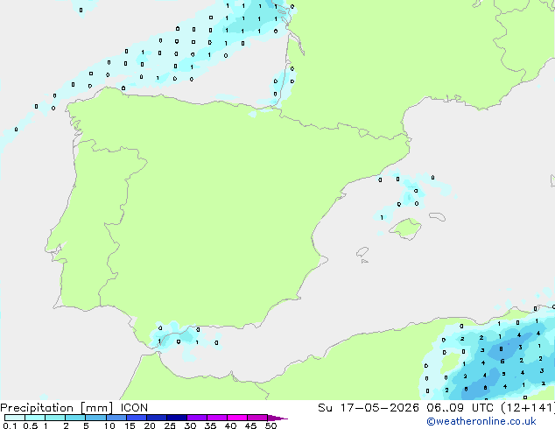Screen dimensions: 555x429
Task: Click the purple swatch between 30 and 35
Action: pyautogui.click(x=196, y=418)
